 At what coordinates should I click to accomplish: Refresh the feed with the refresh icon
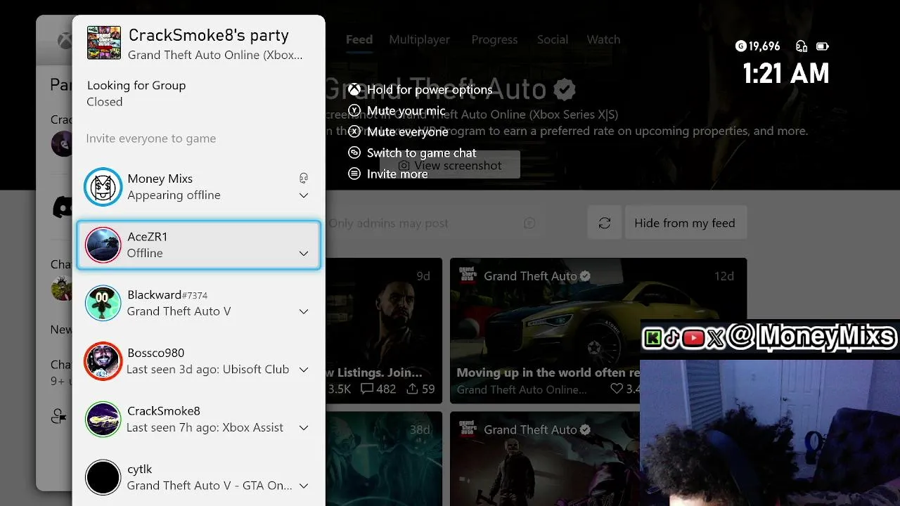point(604,223)
